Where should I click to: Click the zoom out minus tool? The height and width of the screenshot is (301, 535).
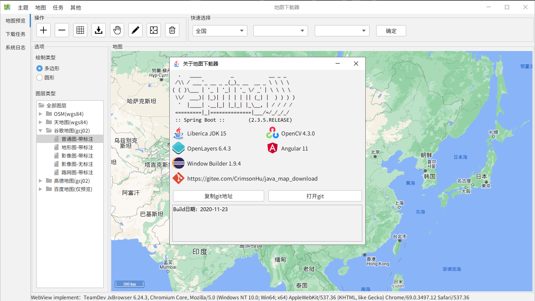[x=62, y=30]
